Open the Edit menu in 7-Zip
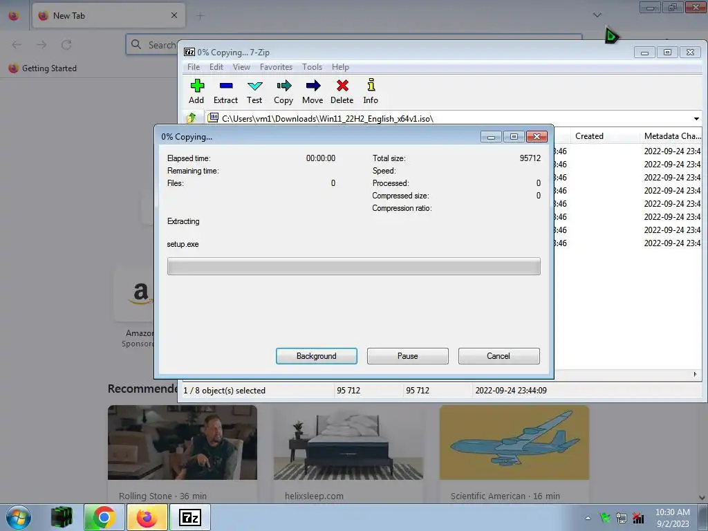This screenshot has height=531, width=708. click(x=216, y=67)
